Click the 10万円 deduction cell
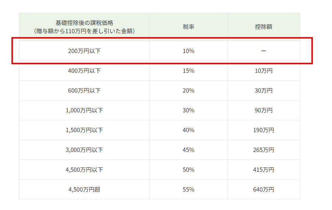This screenshot has width=332, height=210. click(264, 71)
